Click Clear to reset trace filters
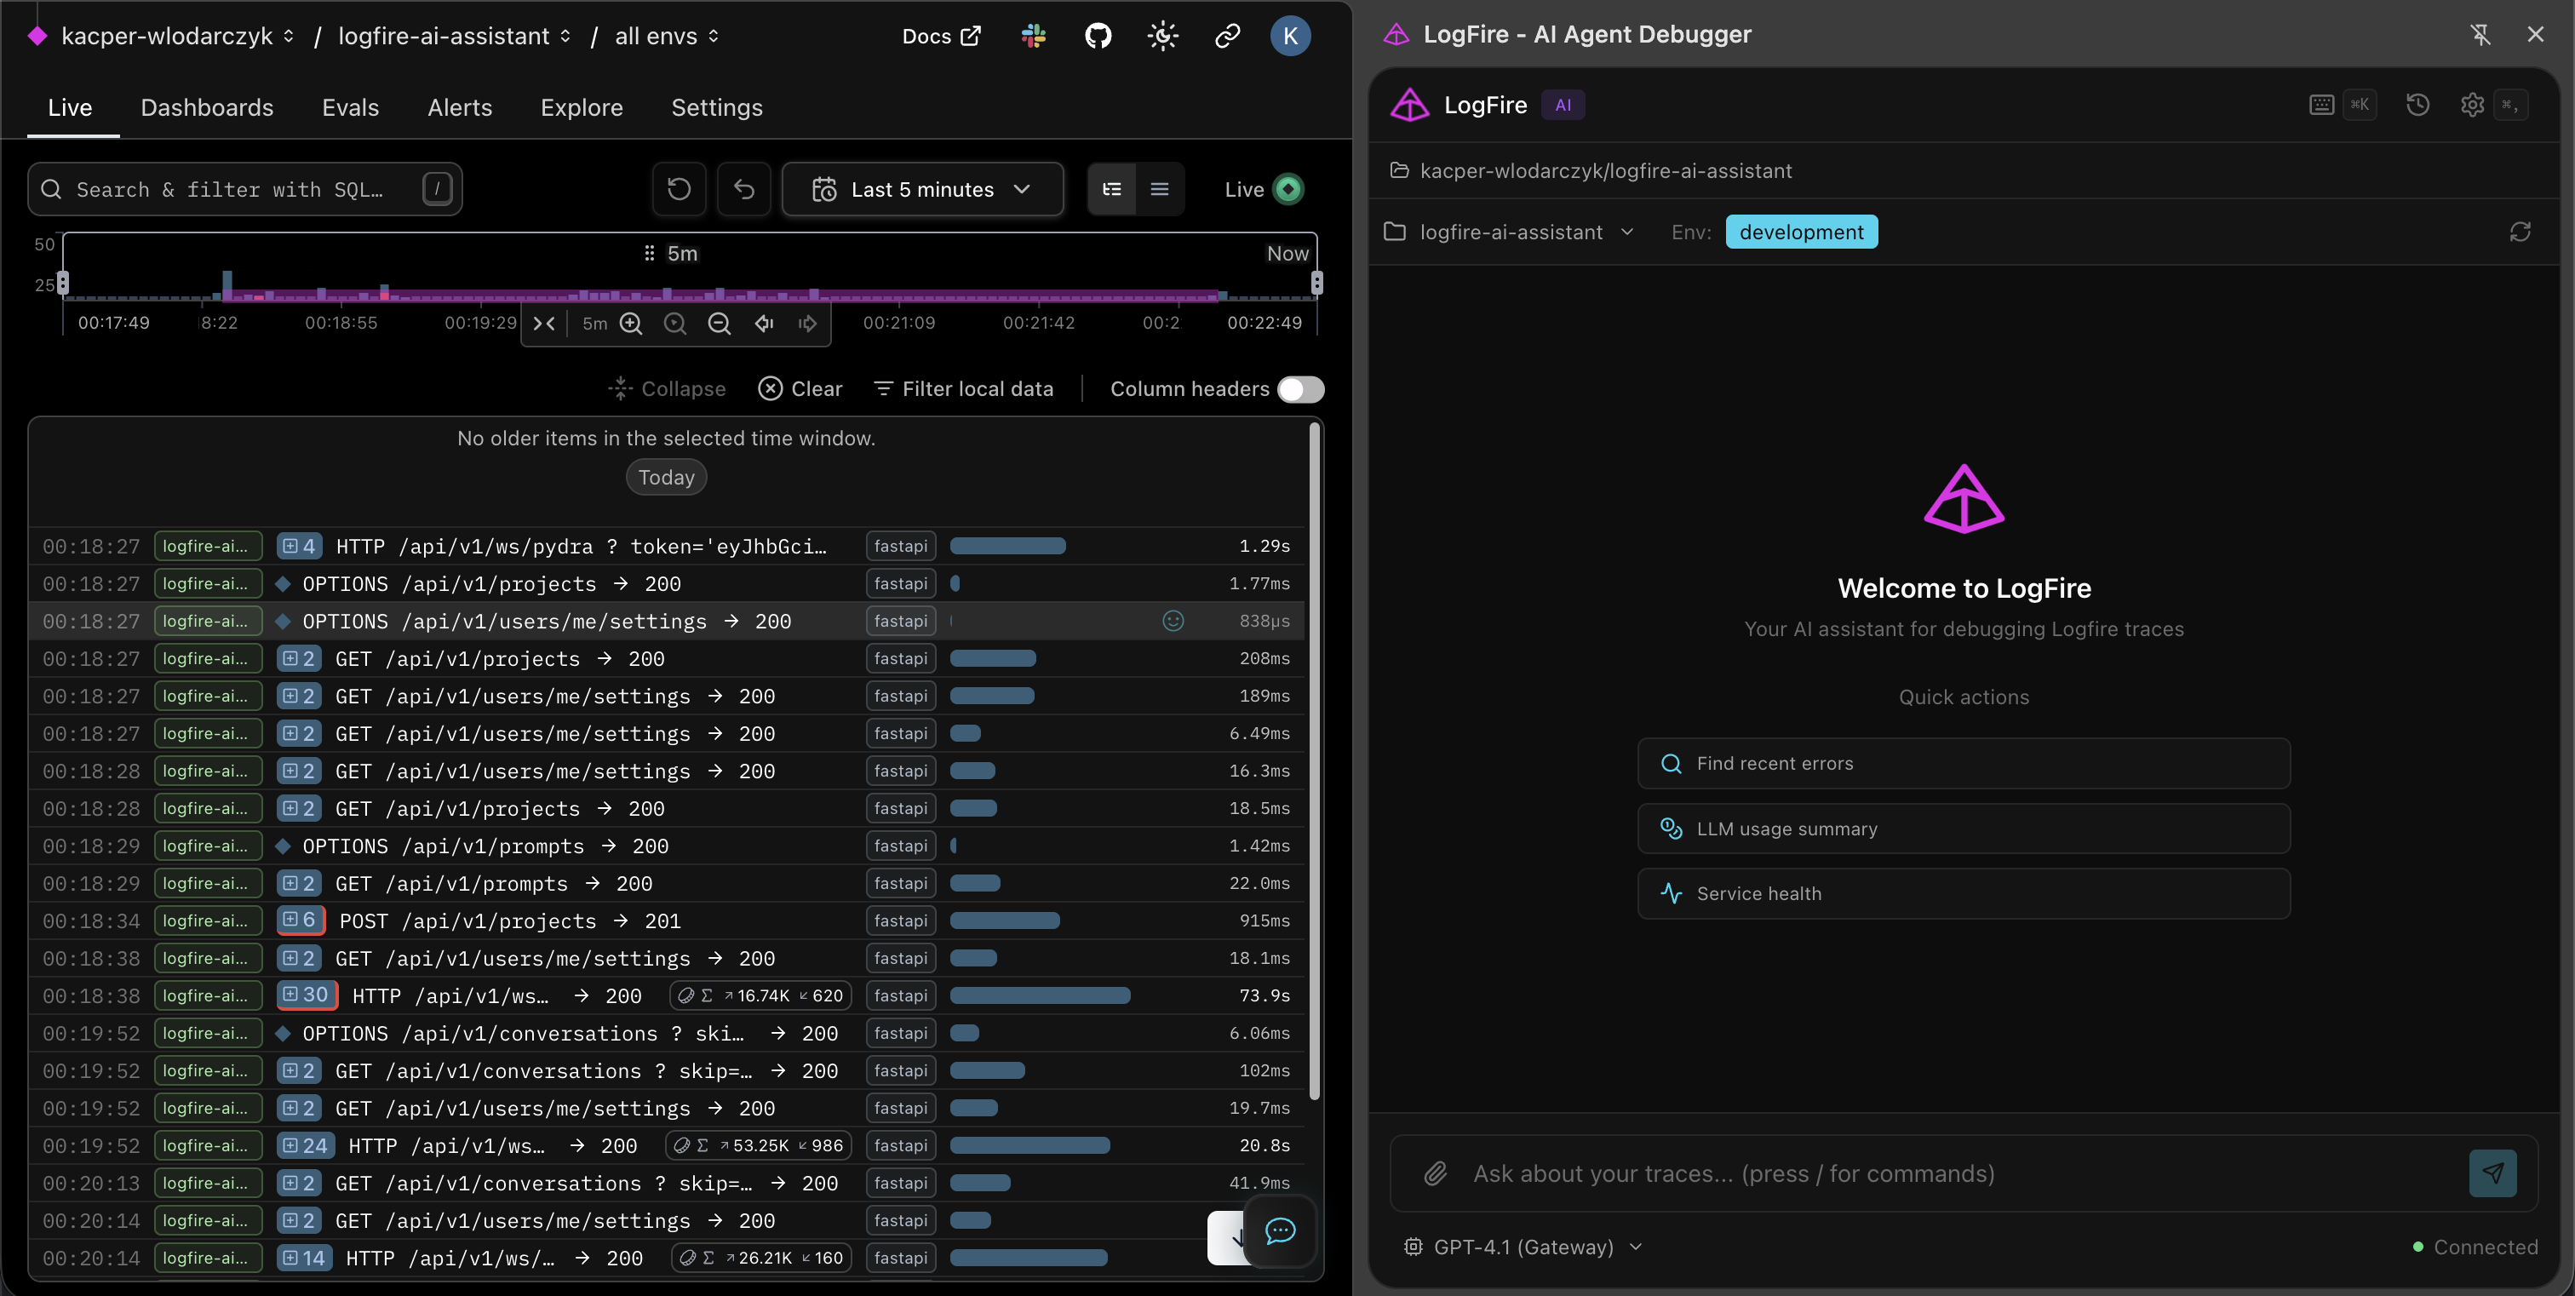 pyautogui.click(x=800, y=388)
